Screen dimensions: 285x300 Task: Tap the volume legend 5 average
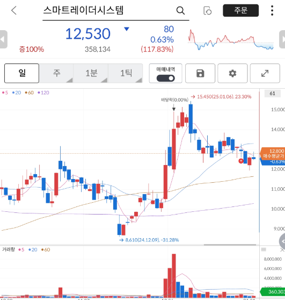pyautogui.click(x=21, y=249)
